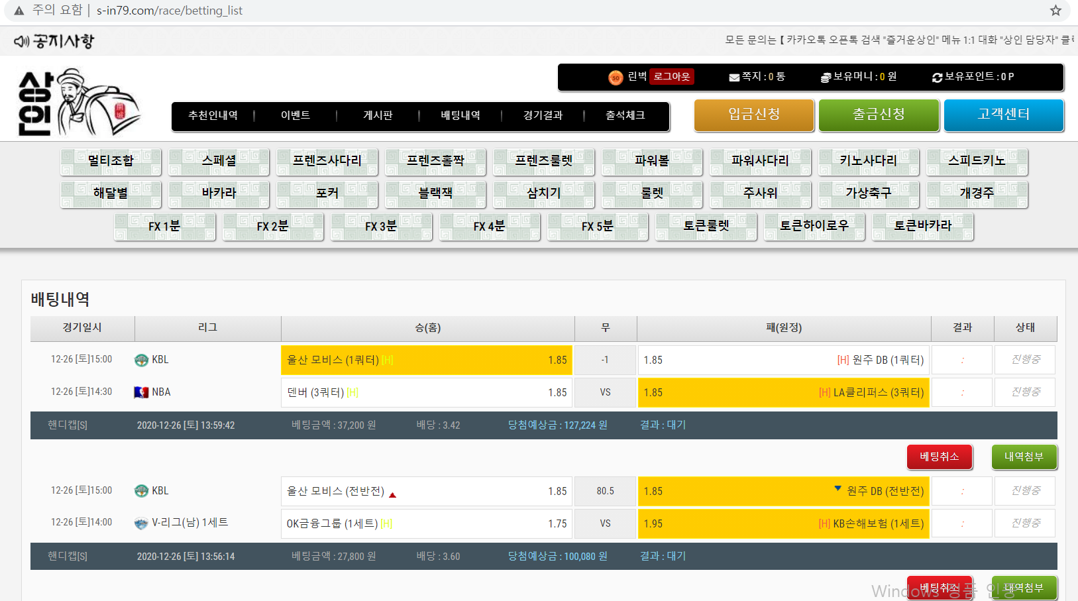Open 고객센터 customer center

point(1003,115)
